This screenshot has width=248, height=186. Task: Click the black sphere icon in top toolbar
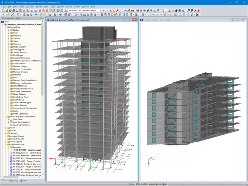[x=176, y=11]
